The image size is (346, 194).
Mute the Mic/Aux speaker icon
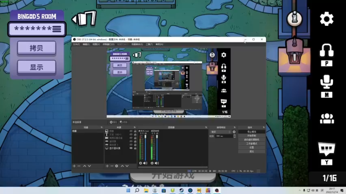[x=145, y=163]
